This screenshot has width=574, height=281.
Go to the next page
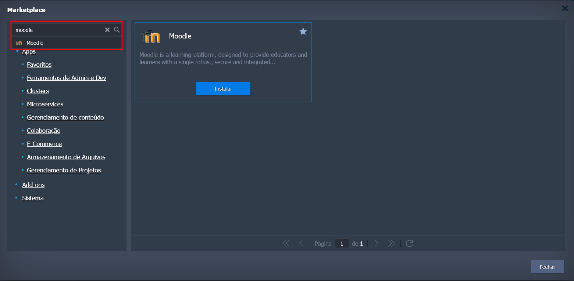pos(376,243)
